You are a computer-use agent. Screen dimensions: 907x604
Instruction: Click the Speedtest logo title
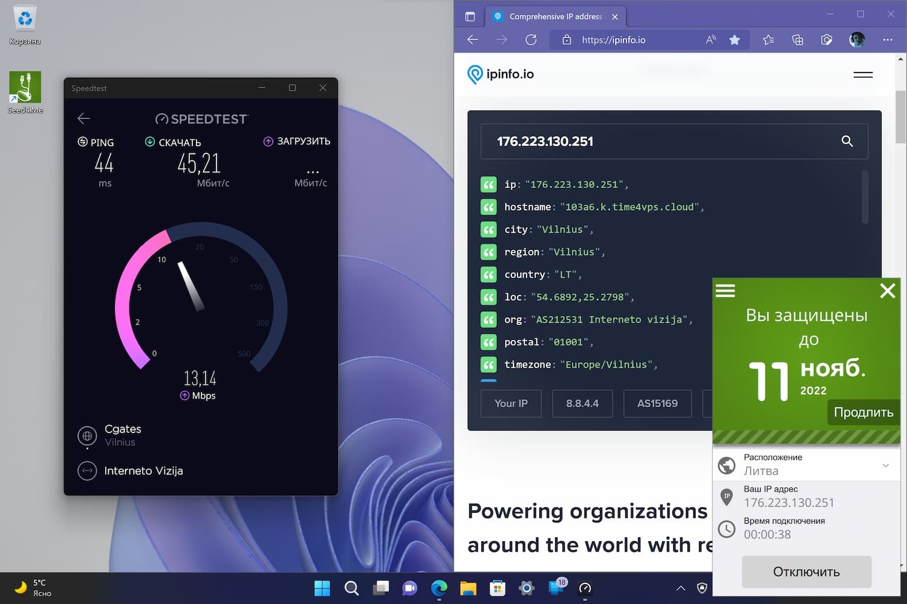point(202,119)
